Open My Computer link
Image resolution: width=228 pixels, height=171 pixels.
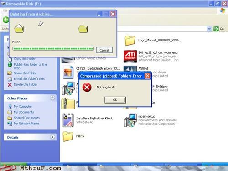pos(23,106)
